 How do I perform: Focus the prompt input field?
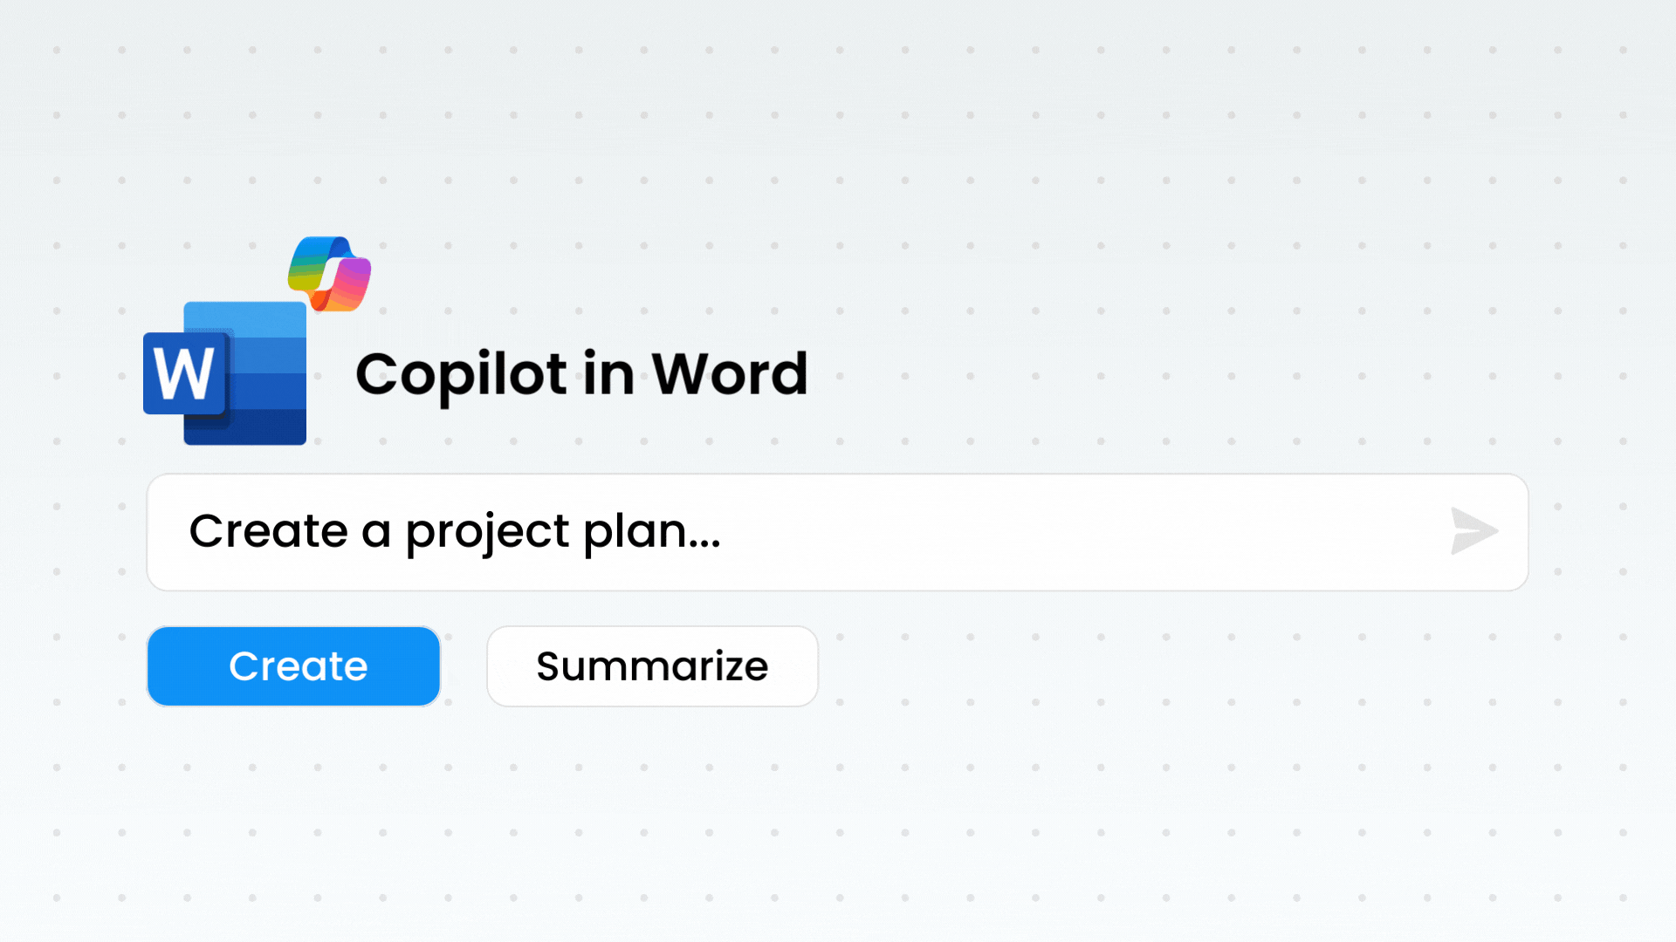(1047, 532)
